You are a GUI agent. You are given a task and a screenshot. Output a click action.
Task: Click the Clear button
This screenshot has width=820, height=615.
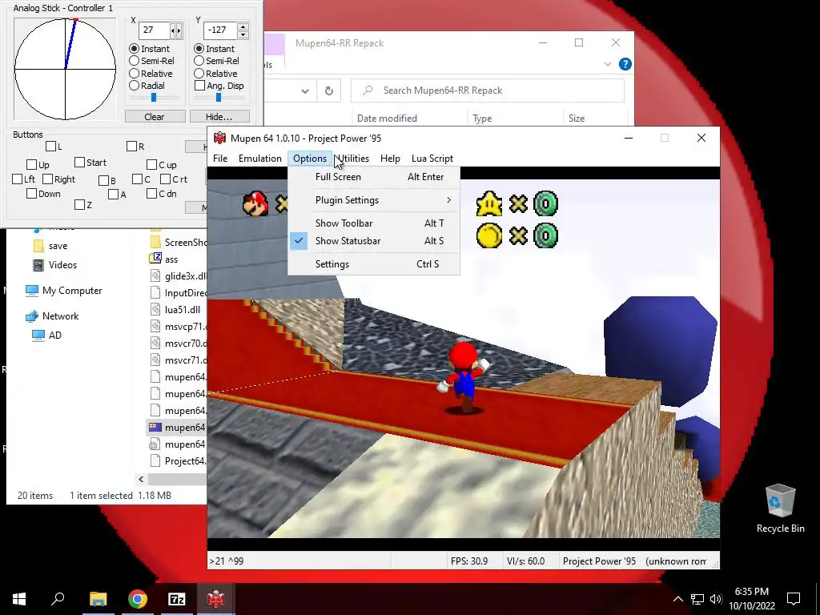pos(155,117)
